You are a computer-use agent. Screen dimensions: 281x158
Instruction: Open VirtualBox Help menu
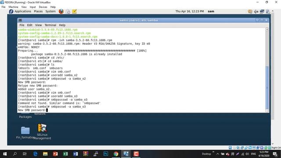[53, 7]
